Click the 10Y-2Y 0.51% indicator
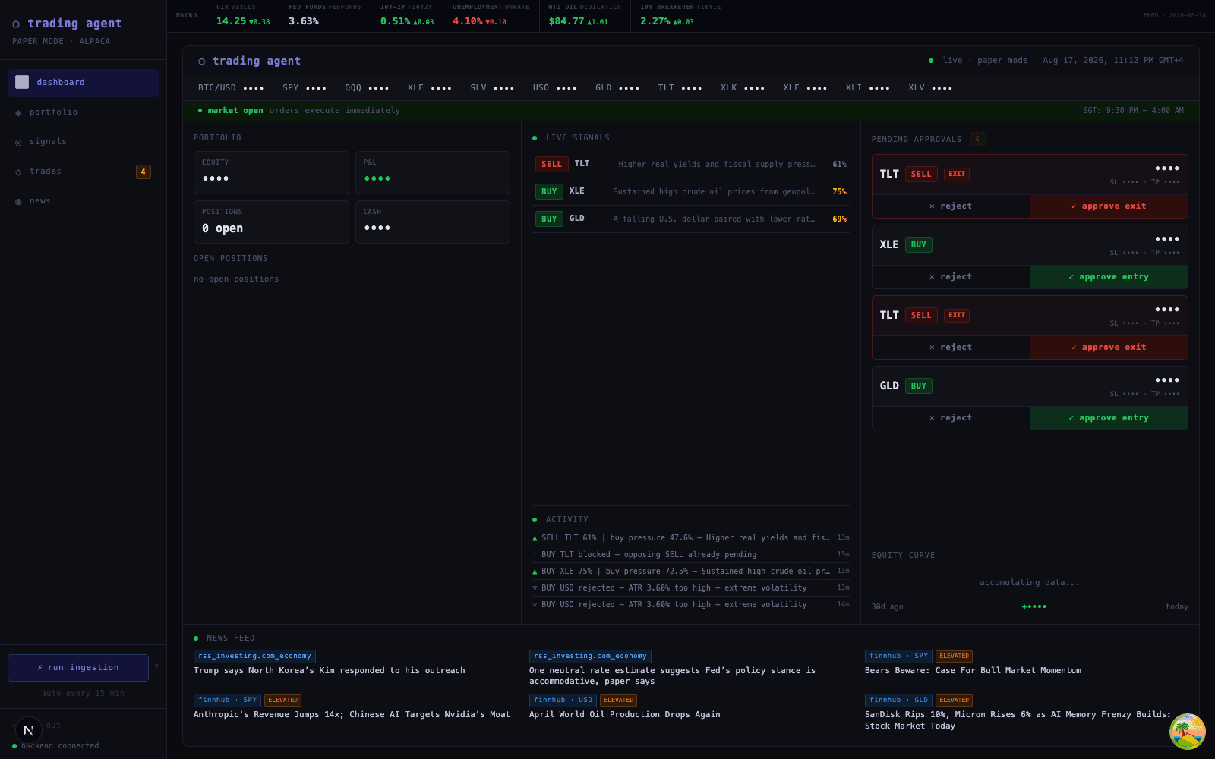Image resolution: width=1215 pixels, height=759 pixels. pyautogui.click(x=407, y=15)
